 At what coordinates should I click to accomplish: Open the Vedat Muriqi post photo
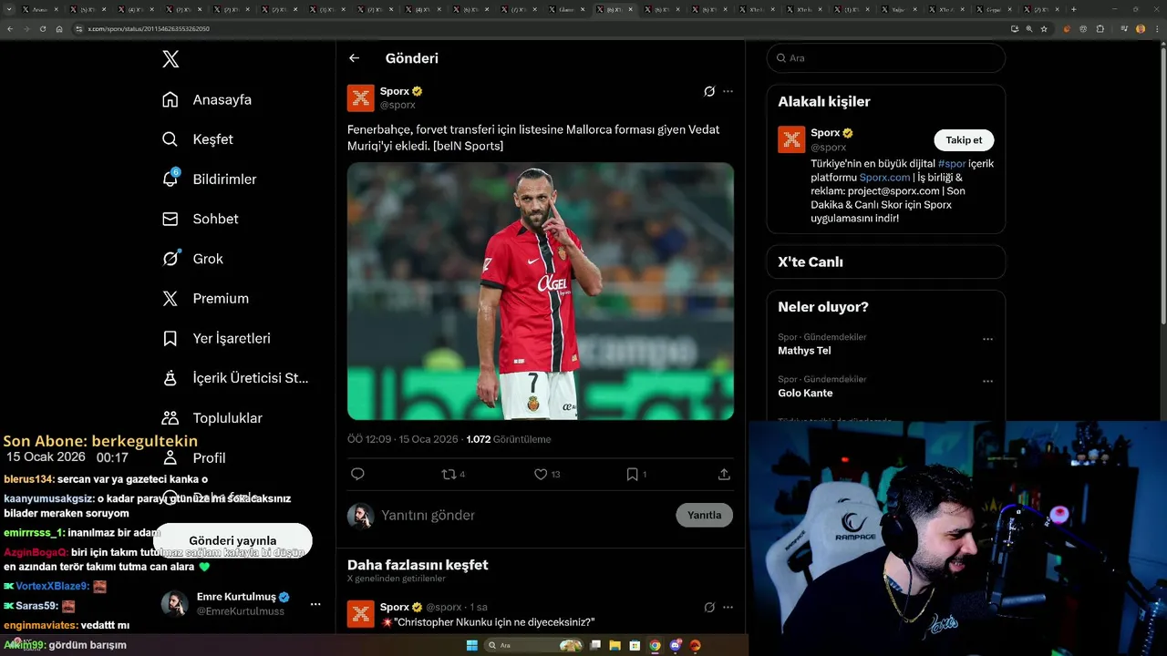541,291
